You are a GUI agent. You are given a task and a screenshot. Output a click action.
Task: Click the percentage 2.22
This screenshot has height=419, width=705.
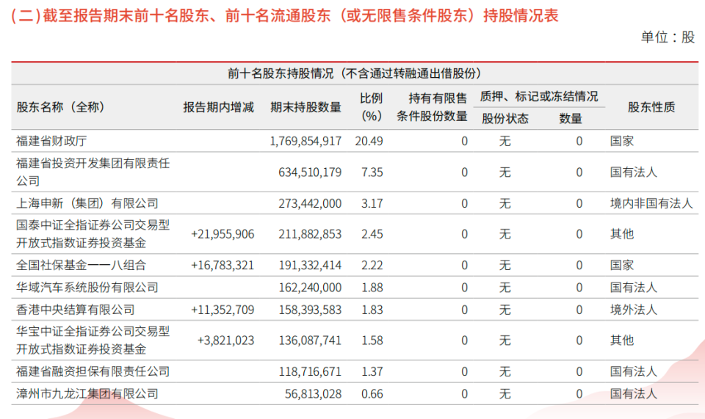(372, 266)
